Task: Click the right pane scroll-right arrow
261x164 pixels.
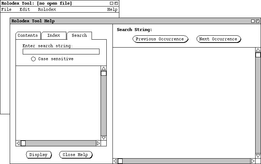Action: (x=253, y=161)
